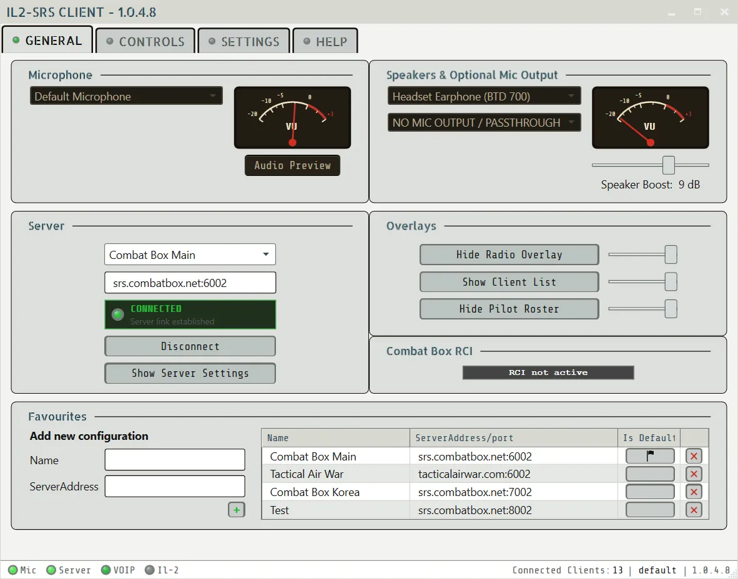Click the Disconnect button
The width and height of the screenshot is (738, 579).
(x=190, y=346)
